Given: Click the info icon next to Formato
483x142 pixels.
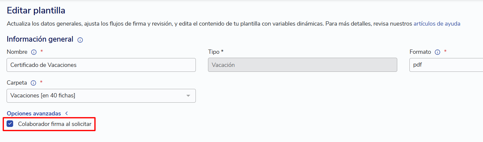Looking at the screenshot, I should pyautogui.click(x=437, y=52).
